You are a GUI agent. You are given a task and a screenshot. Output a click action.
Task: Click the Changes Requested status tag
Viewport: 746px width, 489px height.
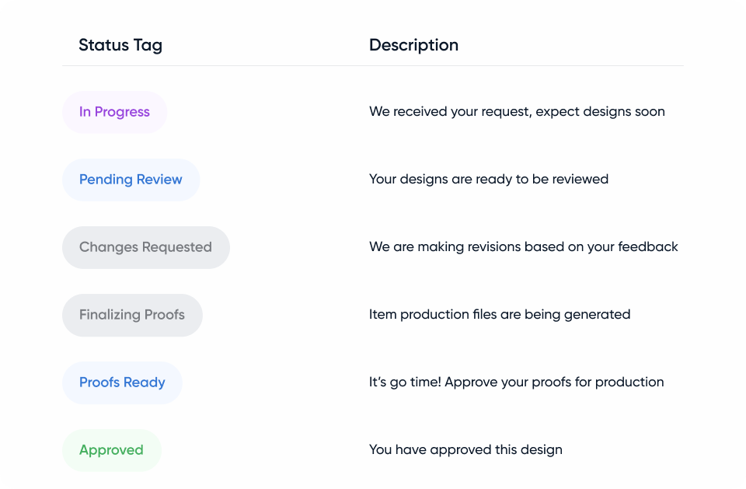click(145, 247)
